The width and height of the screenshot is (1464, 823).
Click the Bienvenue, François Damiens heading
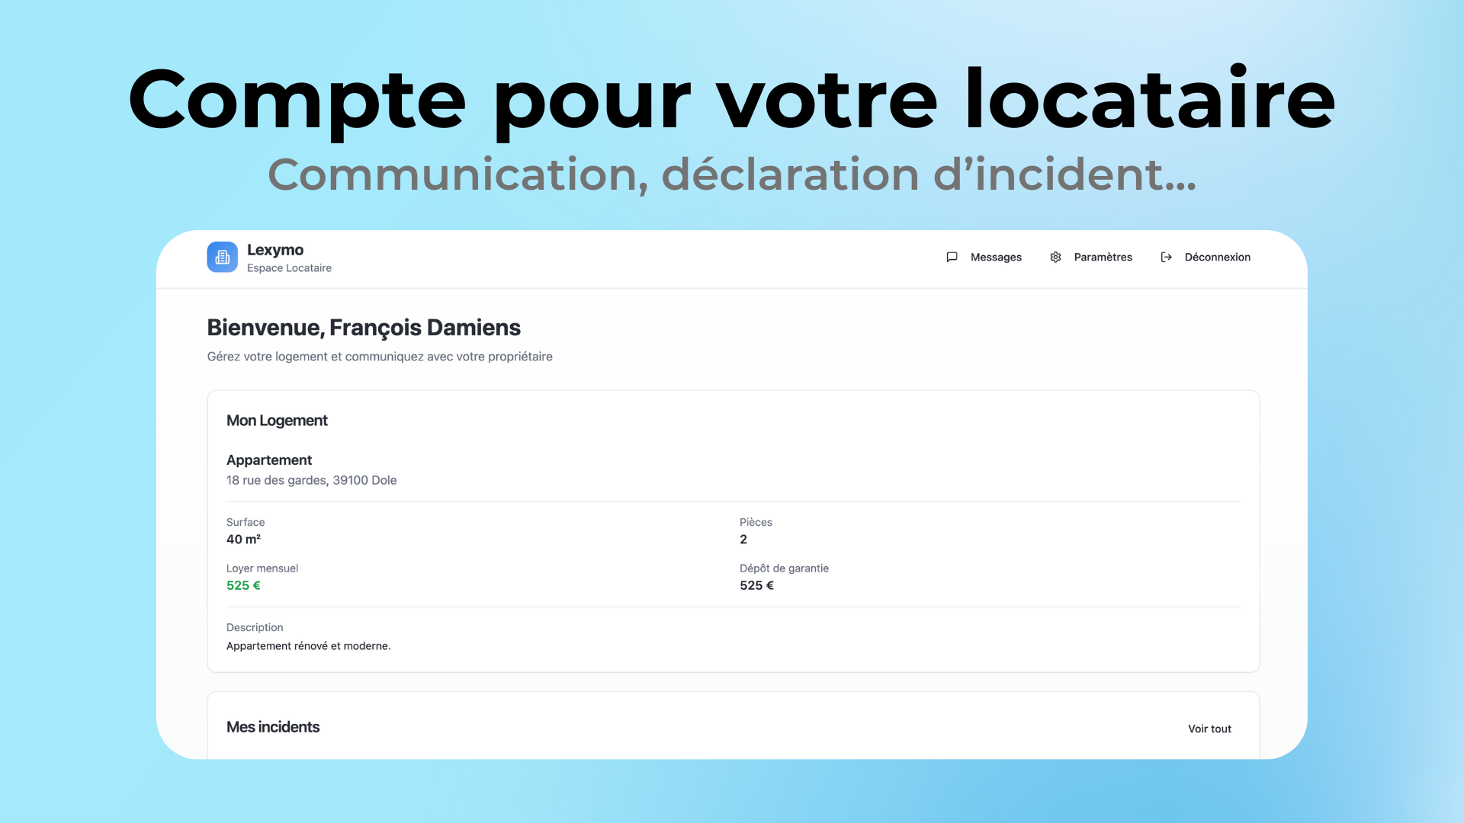click(364, 328)
